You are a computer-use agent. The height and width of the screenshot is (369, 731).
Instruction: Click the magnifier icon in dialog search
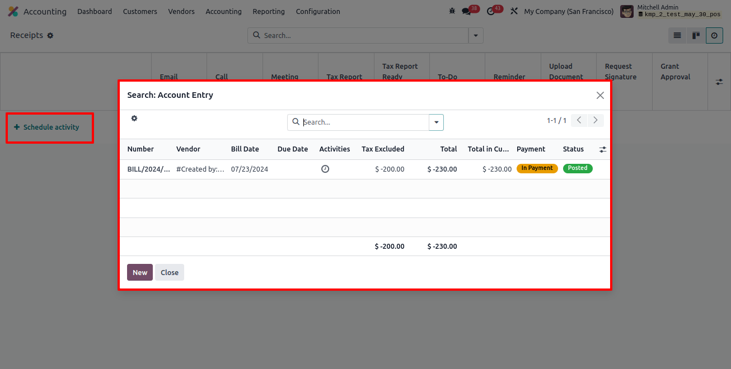coord(296,122)
